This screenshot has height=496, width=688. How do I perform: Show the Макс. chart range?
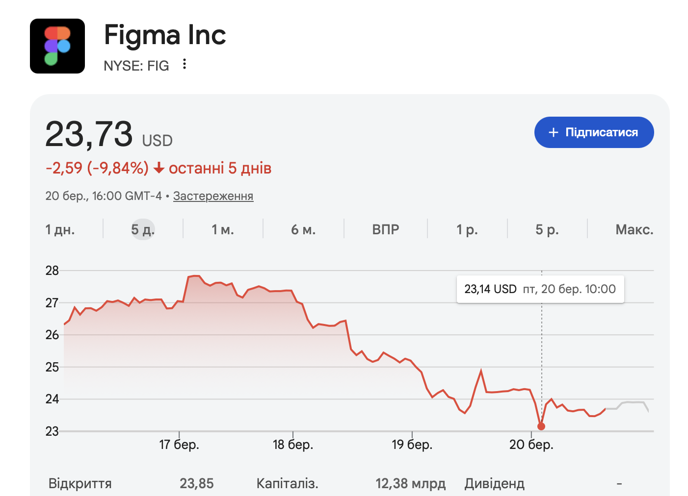click(634, 229)
